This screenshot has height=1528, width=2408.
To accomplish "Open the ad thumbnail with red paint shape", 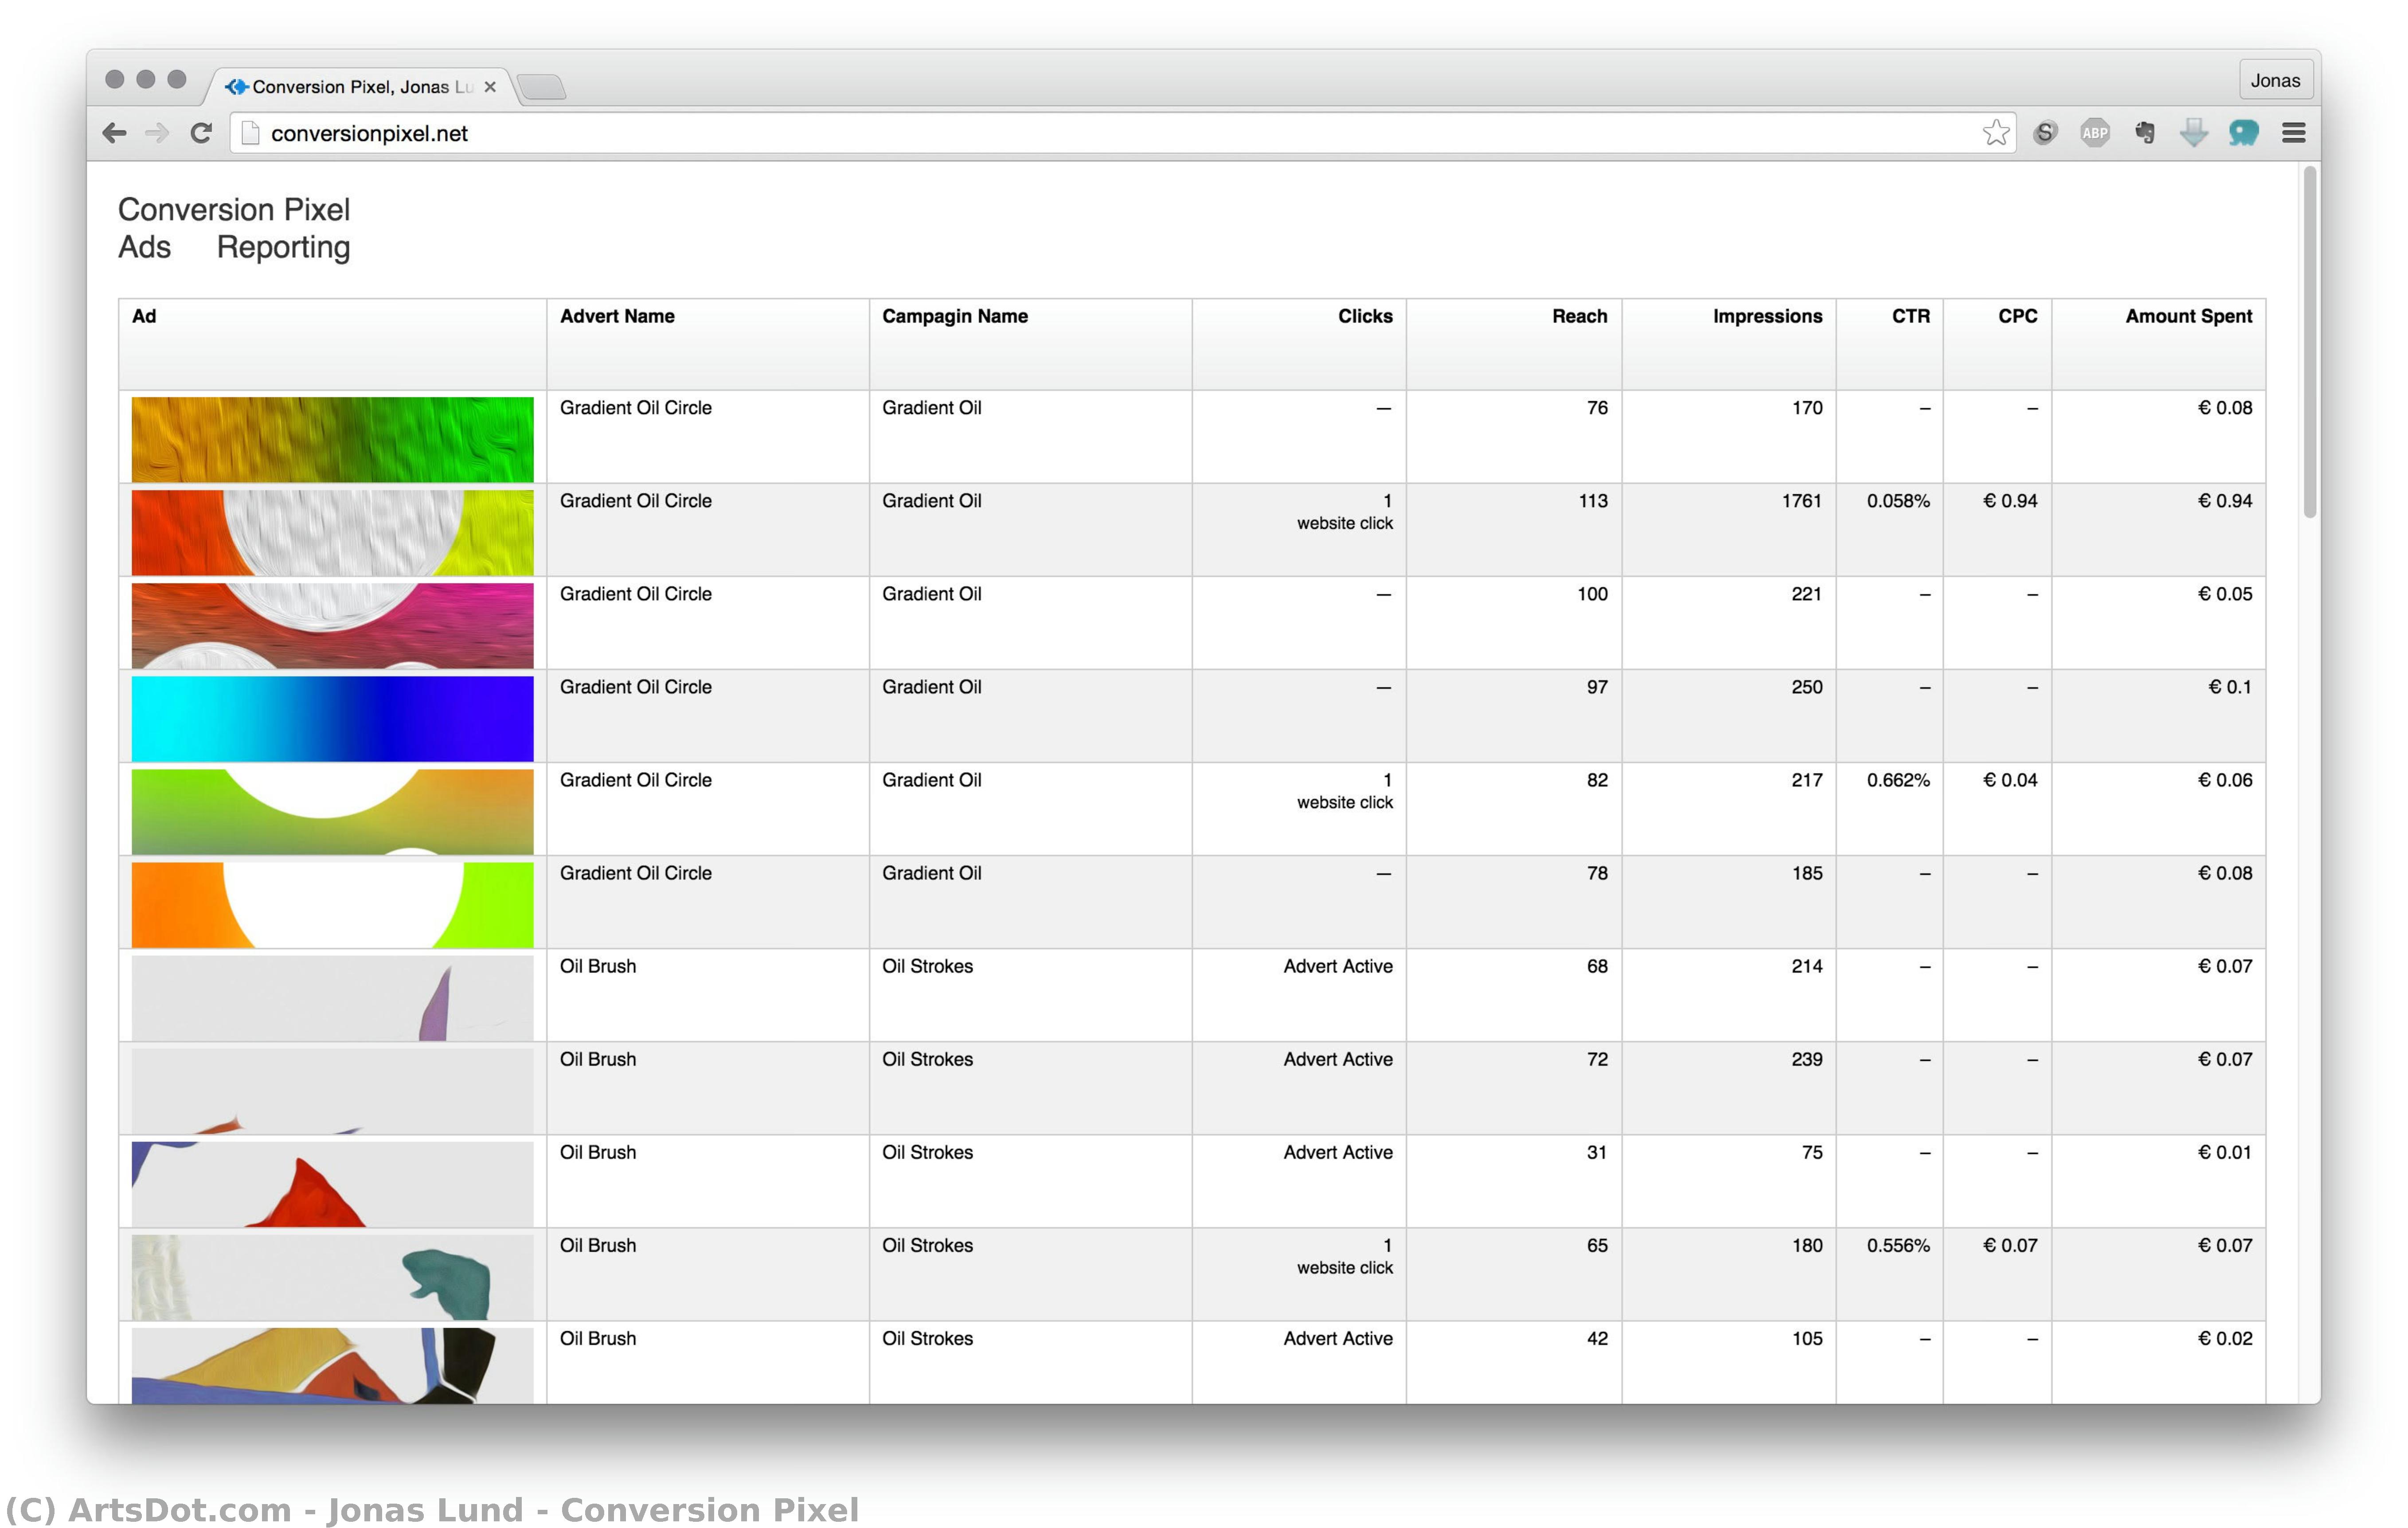I will [x=333, y=1184].
